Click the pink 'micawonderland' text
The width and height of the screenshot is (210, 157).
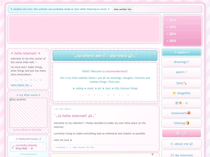coord(116,71)
